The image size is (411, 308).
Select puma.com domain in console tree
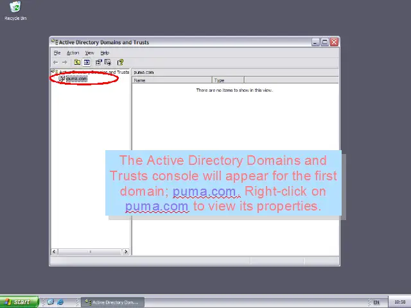pyautogui.click(x=76, y=78)
